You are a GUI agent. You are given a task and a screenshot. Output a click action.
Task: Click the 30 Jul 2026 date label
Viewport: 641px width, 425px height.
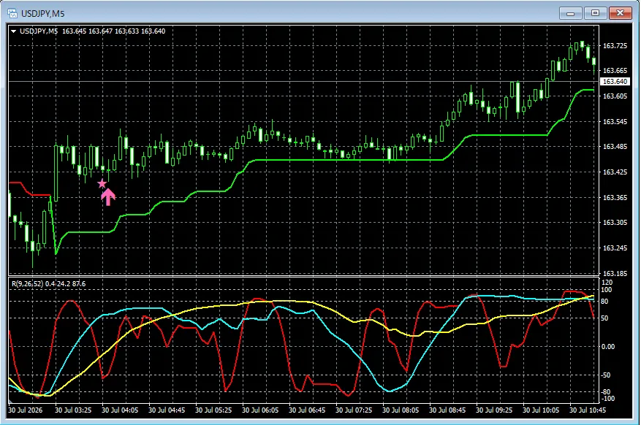pos(26,410)
